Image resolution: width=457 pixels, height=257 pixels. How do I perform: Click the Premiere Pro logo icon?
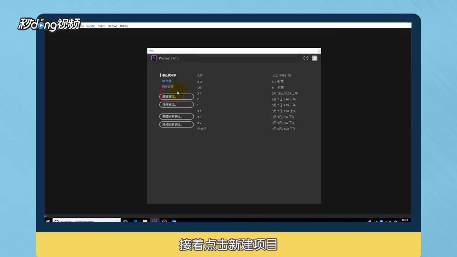coord(154,58)
